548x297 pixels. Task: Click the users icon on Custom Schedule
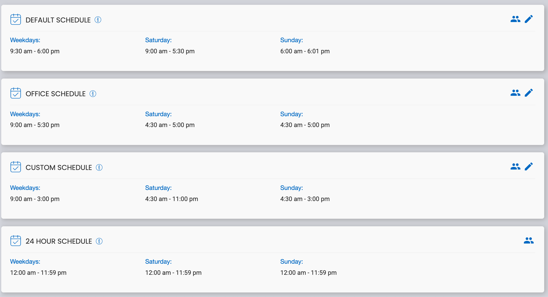515,166
